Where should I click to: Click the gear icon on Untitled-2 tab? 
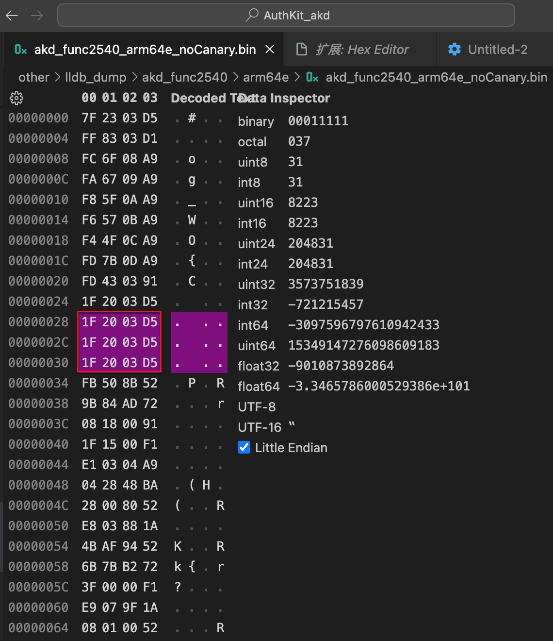pyautogui.click(x=455, y=50)
